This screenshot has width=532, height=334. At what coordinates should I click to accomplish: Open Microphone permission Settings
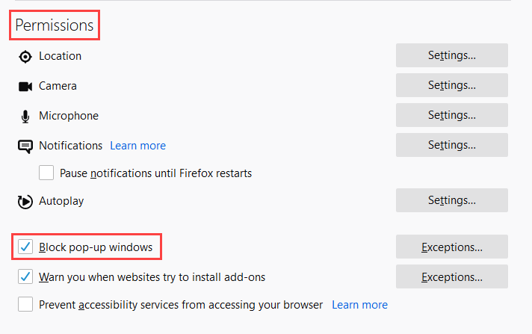click(451, 115)
